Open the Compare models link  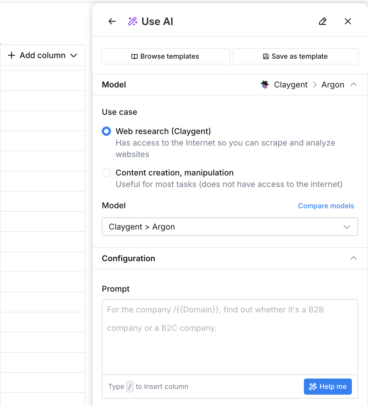coord(326,206)
